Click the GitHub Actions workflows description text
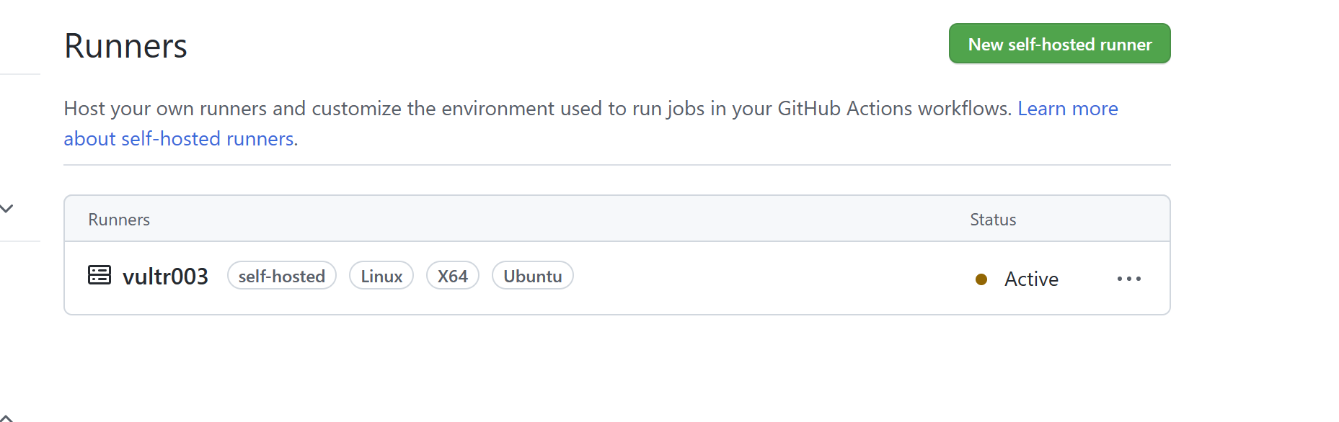The width and height of the screenshot is (1339, 422). click(505, 108)
